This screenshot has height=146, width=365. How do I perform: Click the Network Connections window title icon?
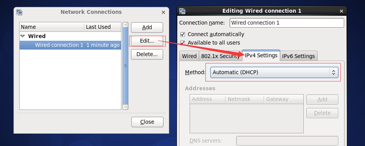19,12
